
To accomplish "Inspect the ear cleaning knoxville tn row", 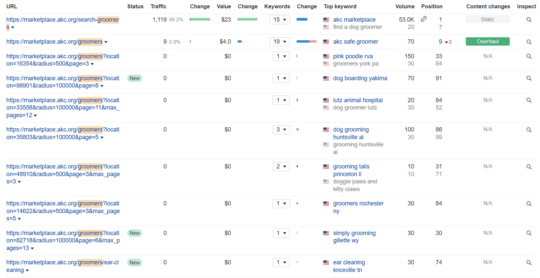I will point(529,263).
